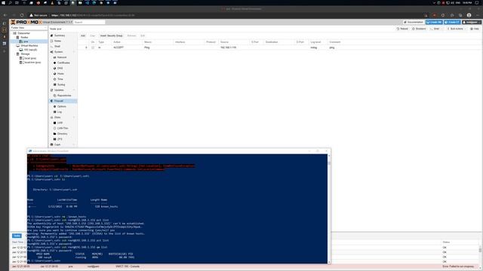Screen dimensions: 483x271
Task: Click the Syslog list icon entry
Action: pyautogui.click(x=55, y=84)
